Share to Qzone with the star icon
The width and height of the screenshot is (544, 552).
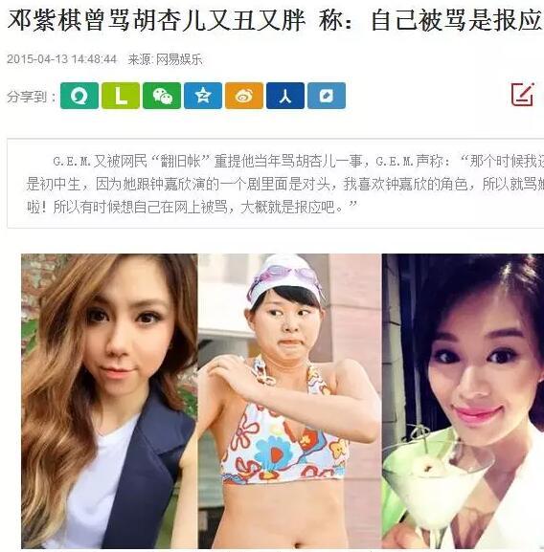[x=203, y=96]
